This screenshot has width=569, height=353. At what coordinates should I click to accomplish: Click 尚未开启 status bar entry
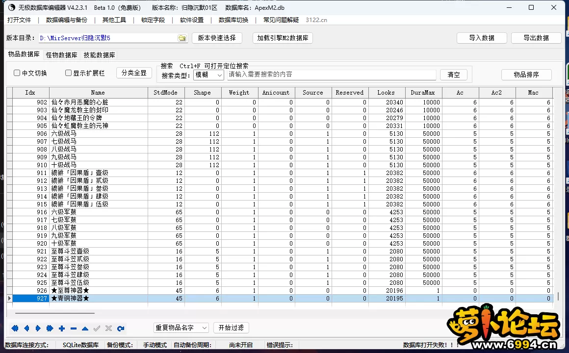[x=240, y=345]
